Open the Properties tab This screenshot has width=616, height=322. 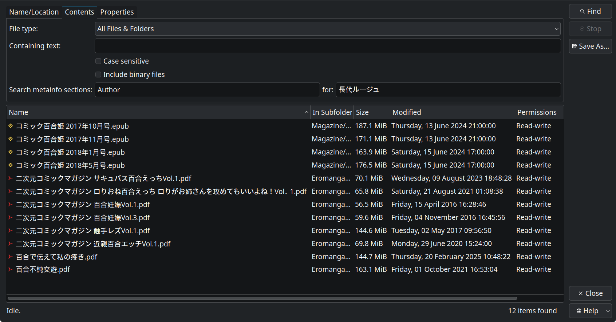tap(117, 12)
